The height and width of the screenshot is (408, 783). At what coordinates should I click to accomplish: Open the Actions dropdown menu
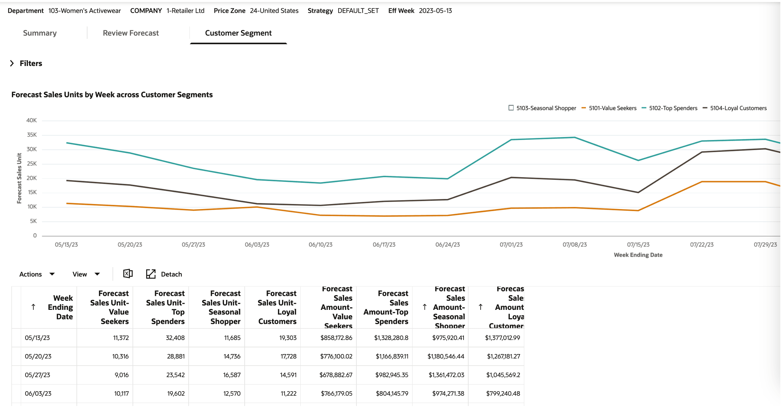[x=37, y=274]
